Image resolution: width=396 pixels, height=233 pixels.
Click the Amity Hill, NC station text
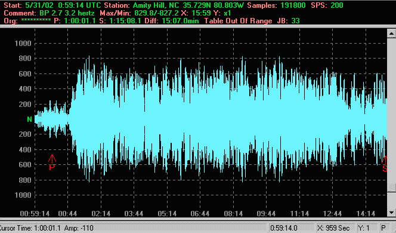(156, 5)
